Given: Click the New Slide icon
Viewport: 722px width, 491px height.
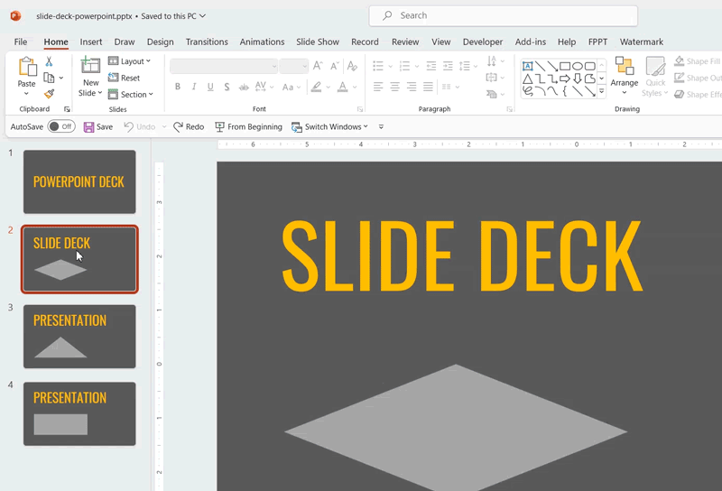Looking at the screenshot, I should (x=90, y=65).
